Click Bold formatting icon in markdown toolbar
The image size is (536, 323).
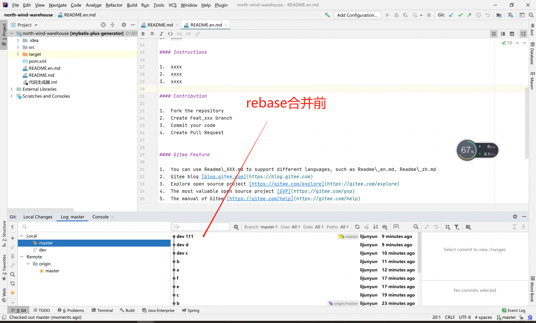(143, 34)
